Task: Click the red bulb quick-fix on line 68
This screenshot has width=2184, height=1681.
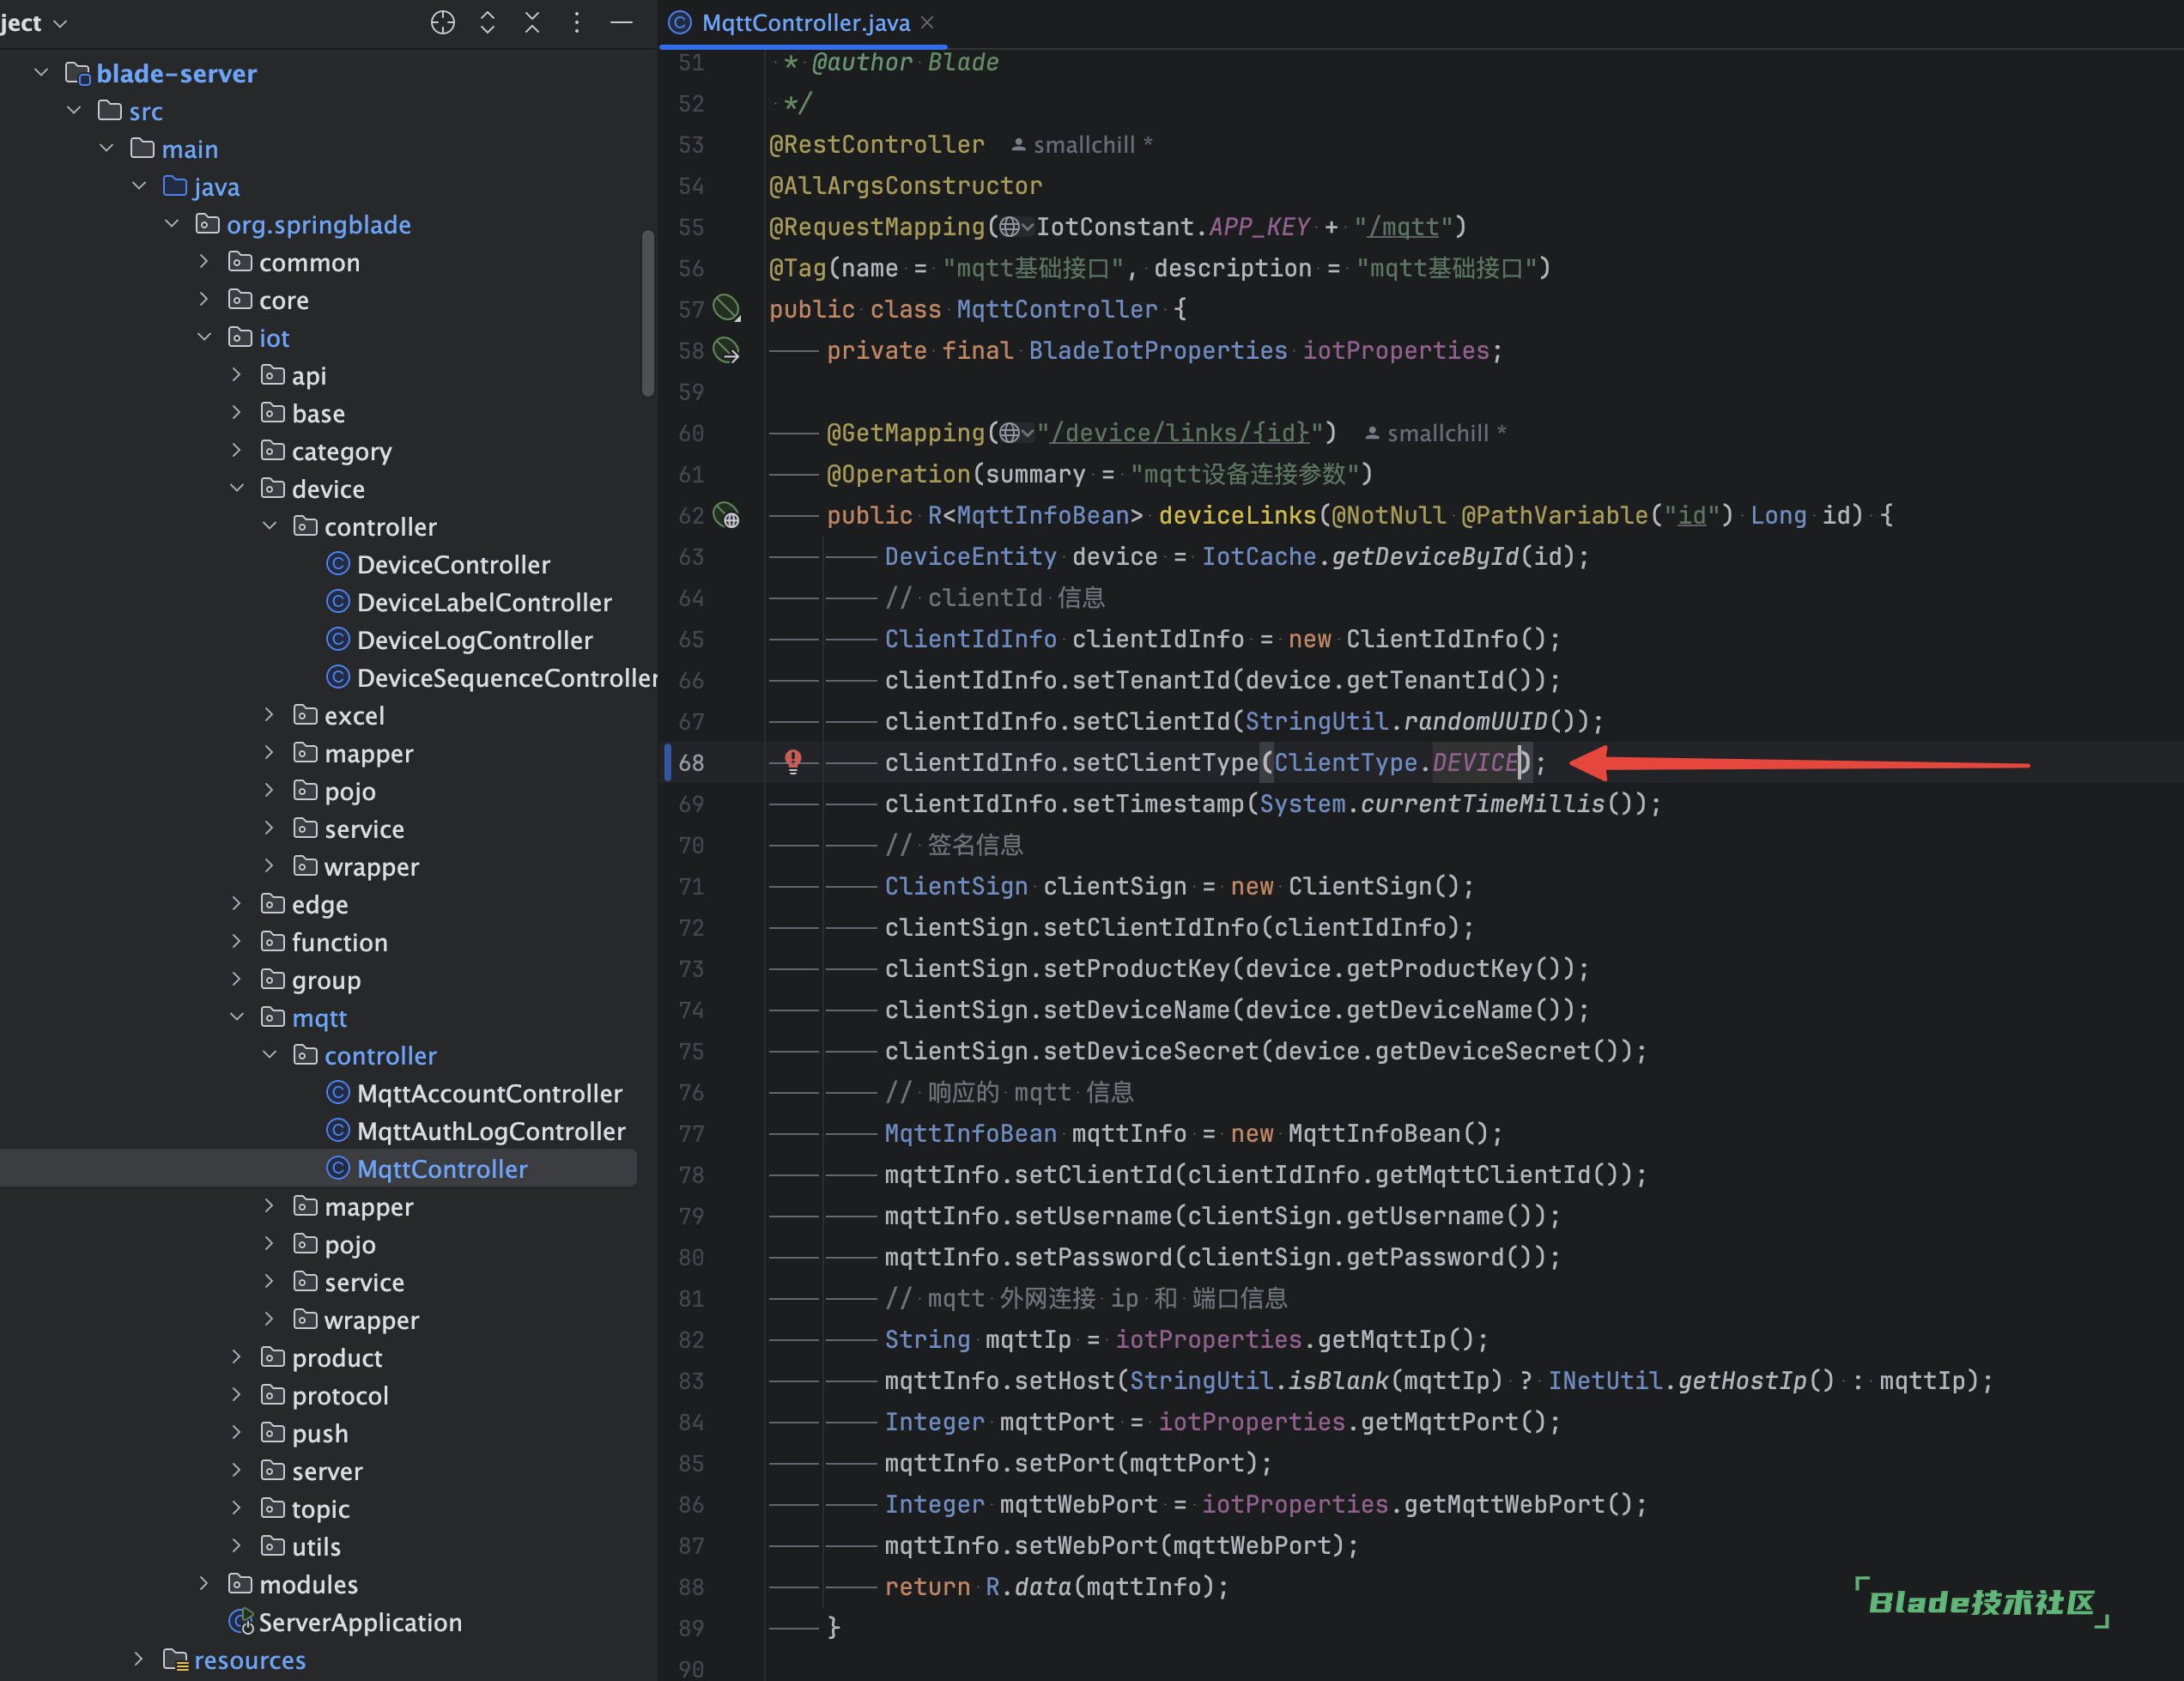Action: [x=793, y=761]
